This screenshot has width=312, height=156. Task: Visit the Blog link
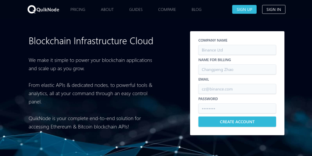(x=197, y=9)
